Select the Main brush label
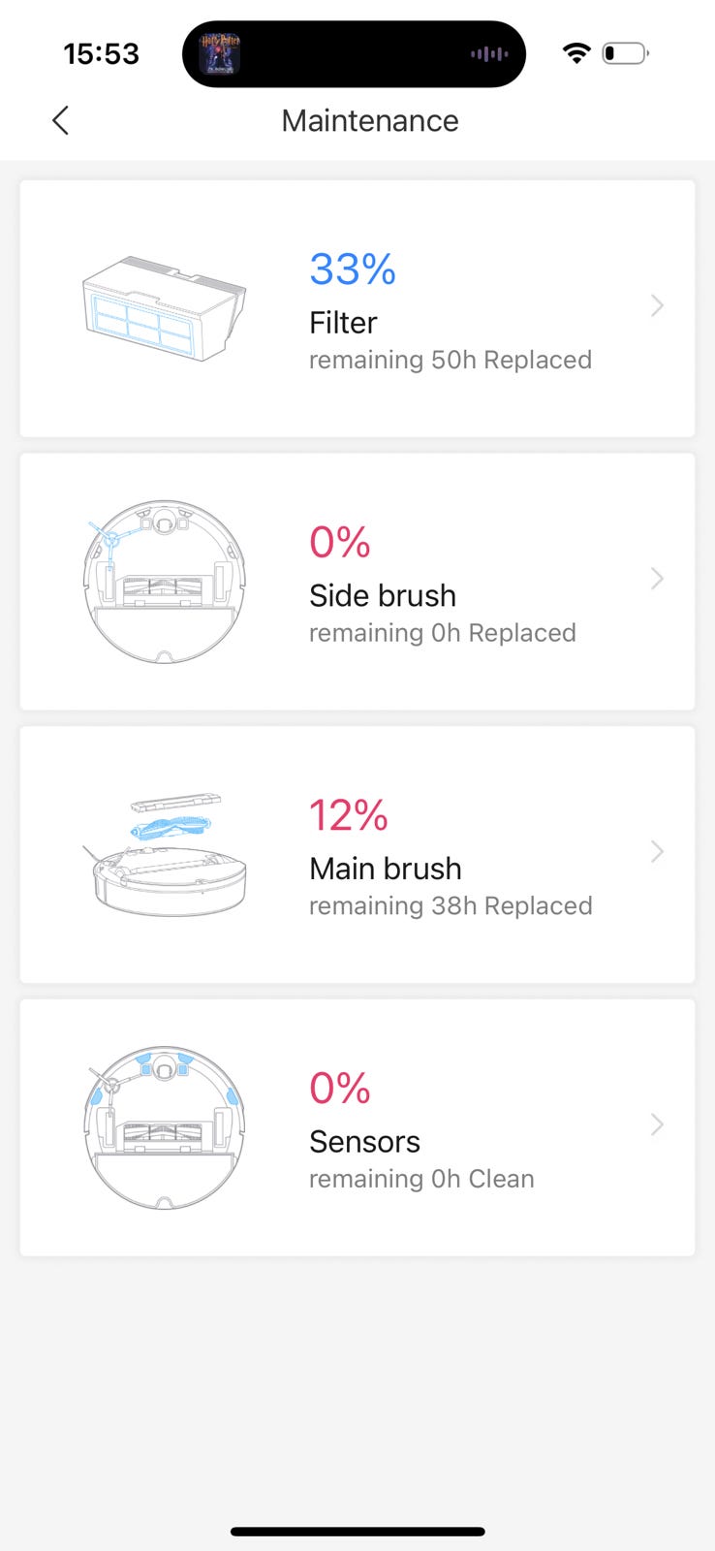The width and height of the screenshot is (715, 1551). tap(386, 869)
